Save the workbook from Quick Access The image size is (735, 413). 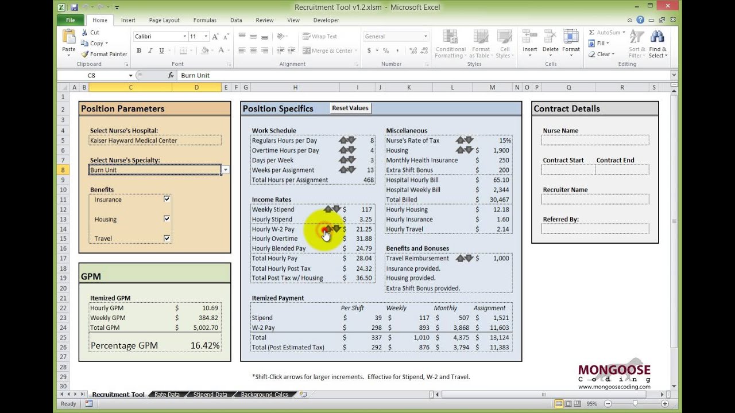point(74,7)
